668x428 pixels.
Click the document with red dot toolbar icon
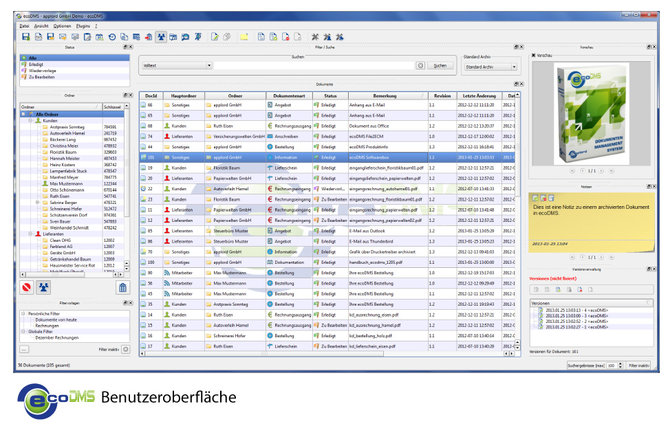click(x=285, y=37)
